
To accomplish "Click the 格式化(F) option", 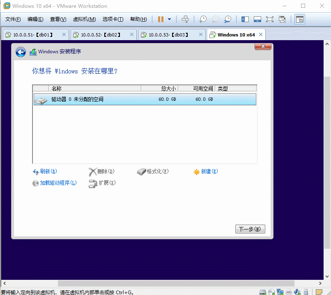I will point(153,171).
